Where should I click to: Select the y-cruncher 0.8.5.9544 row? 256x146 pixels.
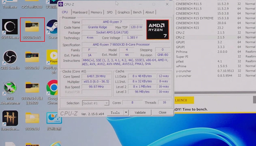click(x=215, y=76)
